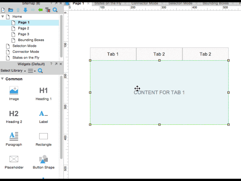Switch to States on the Fly tab
This screenshot has width=241, height=181.
pyautogui.click(x=108, y=3)
